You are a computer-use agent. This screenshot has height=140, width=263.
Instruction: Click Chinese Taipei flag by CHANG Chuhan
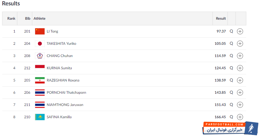click(x=40, y=56)
